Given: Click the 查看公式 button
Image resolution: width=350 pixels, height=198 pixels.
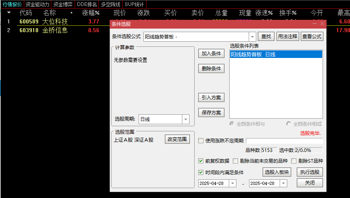Looking at the screenshot, I should pyautogui.click(x=312, y=37).
